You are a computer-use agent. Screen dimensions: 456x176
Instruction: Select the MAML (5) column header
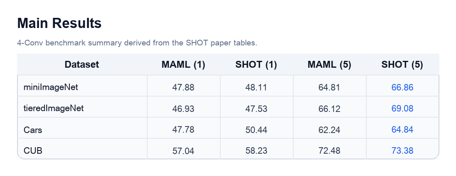pyautogui.click(x=329, y=64)
